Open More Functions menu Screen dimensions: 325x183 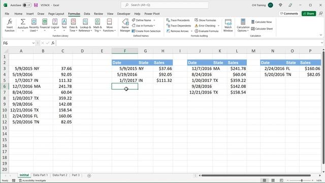pyautogui.click(x=109, y=25)
